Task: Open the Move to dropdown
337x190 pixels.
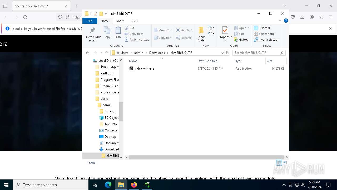Action: [163, 30]
